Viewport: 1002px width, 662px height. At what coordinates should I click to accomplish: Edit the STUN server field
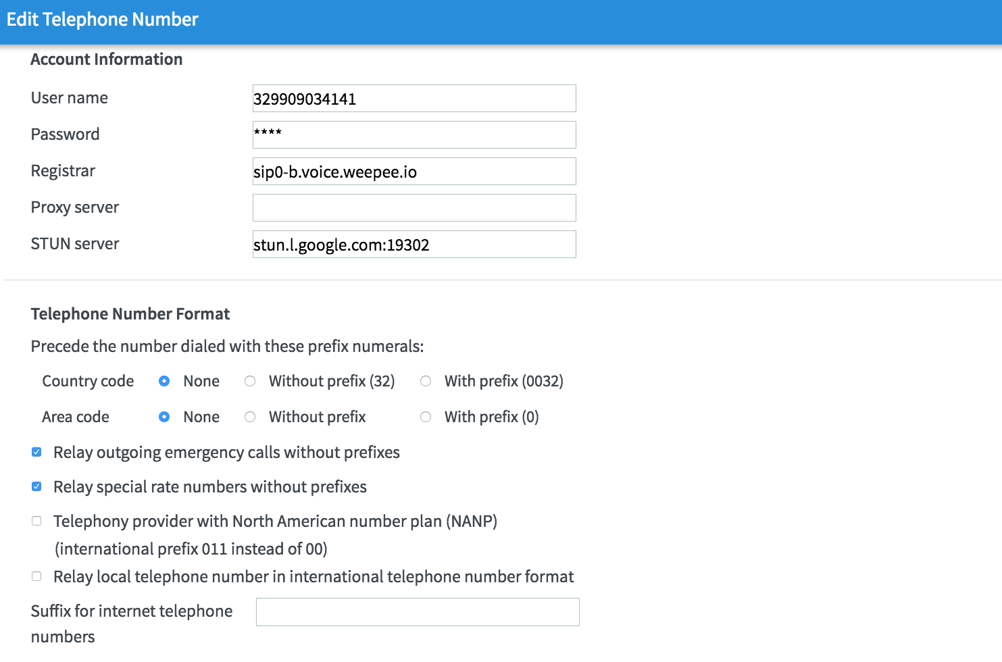coord(414,245)
